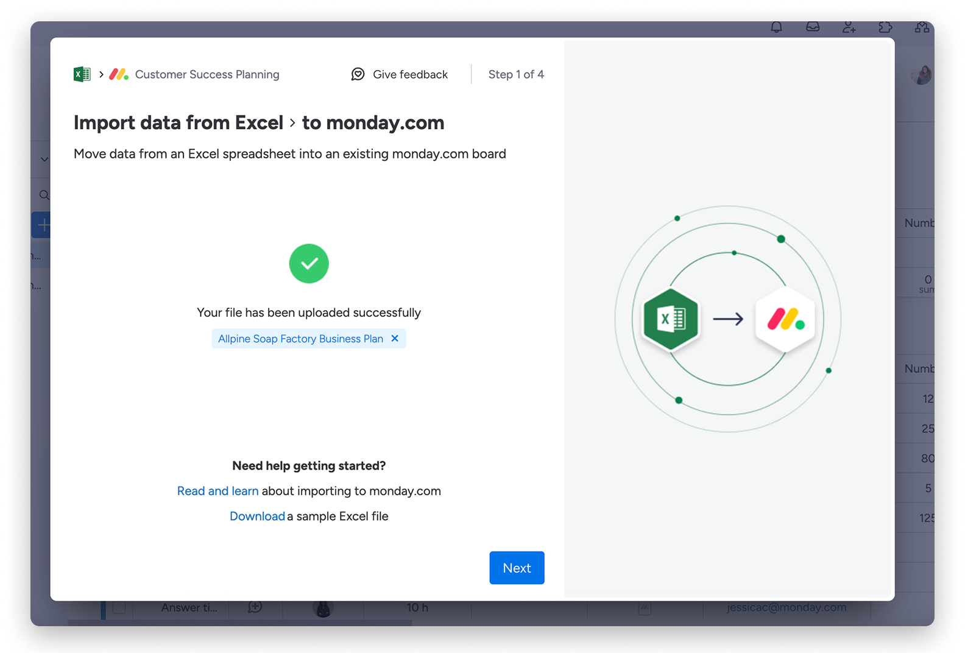Image resolution: width=965 pixels, height=653 pixels.
Task: Click jessicac@monday.com cell in background board
Action: tap(786, 607)
